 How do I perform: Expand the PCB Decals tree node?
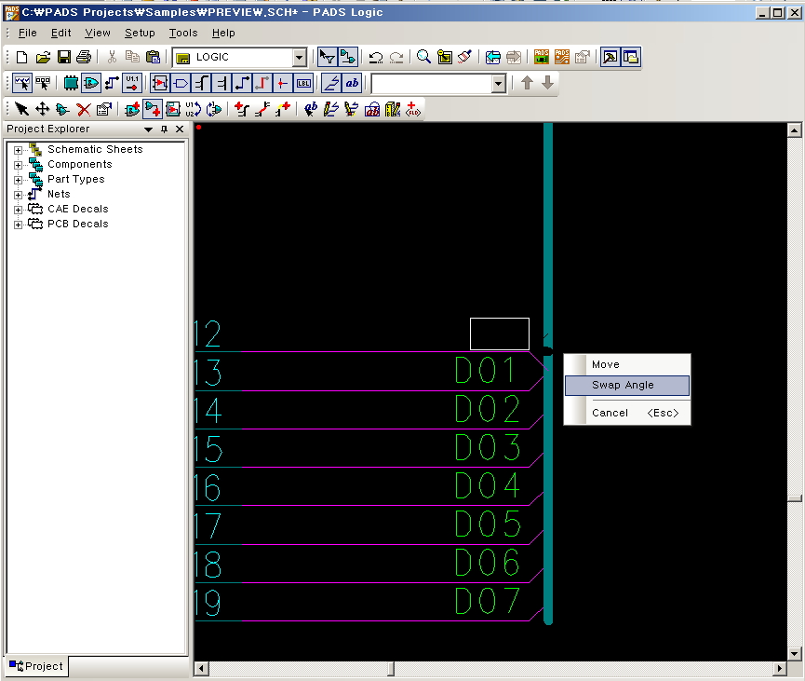coord(18,225)
